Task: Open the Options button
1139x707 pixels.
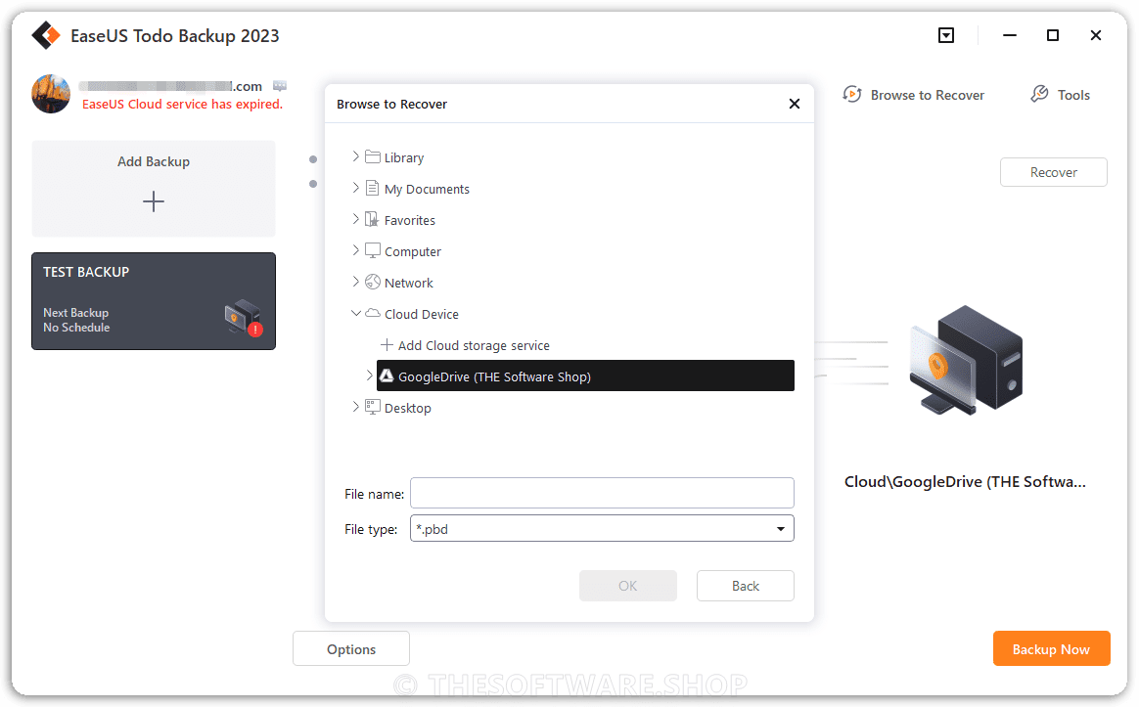Action: point(351,649)
